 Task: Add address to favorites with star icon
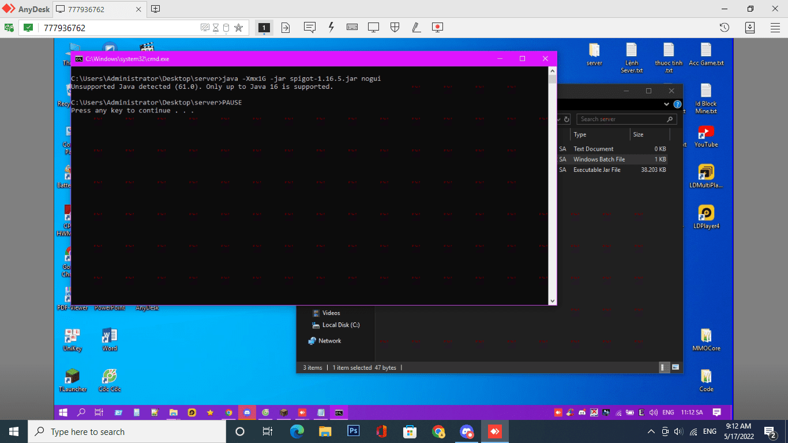tap(238, 28)
